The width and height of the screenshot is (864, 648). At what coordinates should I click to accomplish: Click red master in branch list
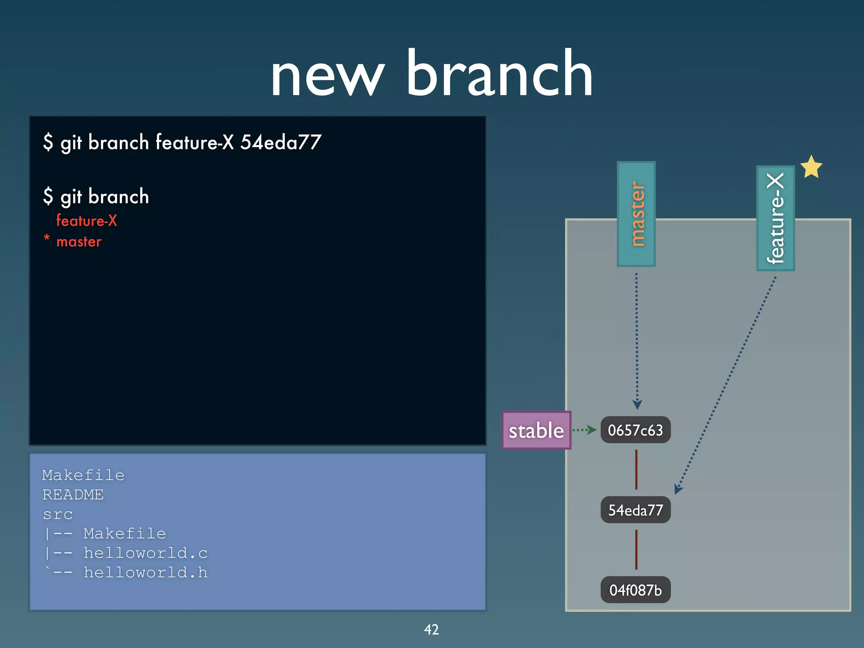pyautogui.click(x=79, y=242)
